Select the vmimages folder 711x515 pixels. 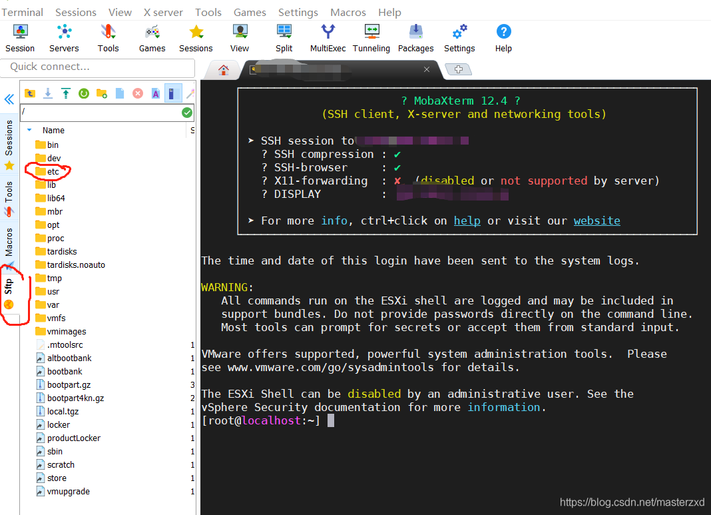[x=61, y=332]
